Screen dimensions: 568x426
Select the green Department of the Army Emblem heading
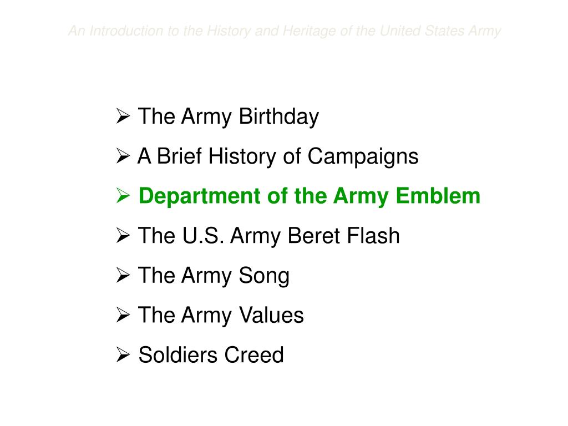(310, 196)
